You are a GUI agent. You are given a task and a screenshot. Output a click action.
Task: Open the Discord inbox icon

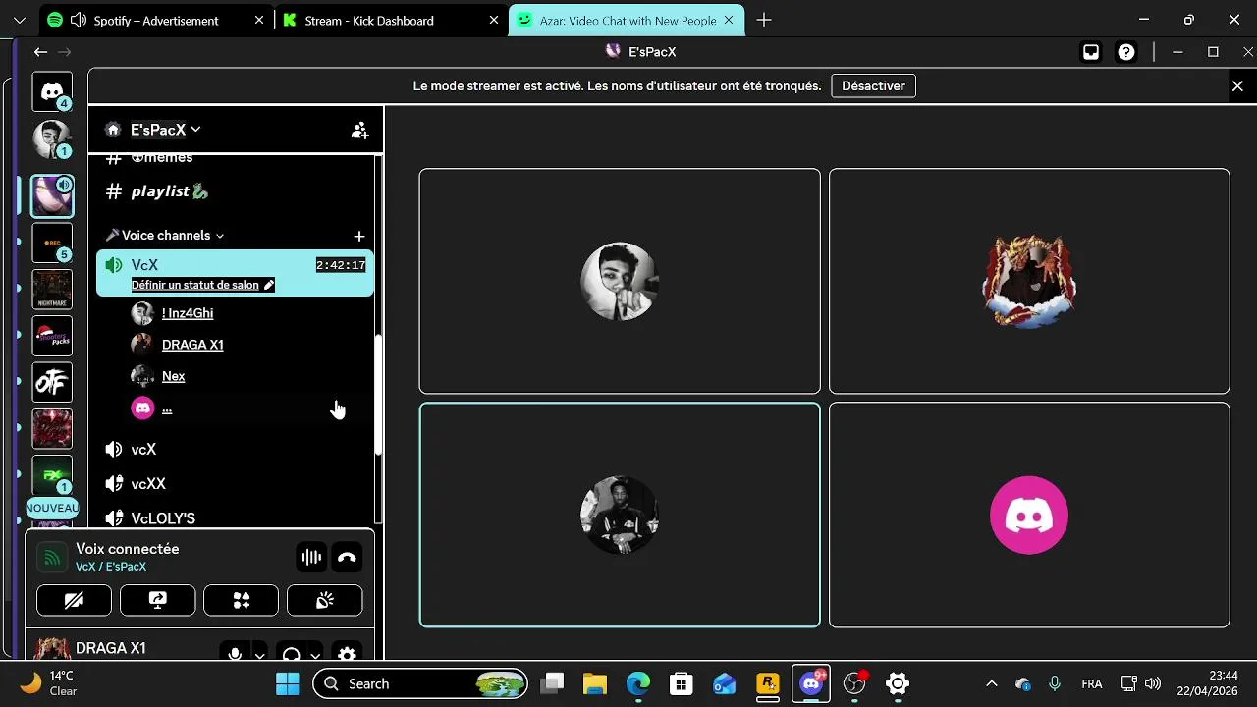point(1091,52)
